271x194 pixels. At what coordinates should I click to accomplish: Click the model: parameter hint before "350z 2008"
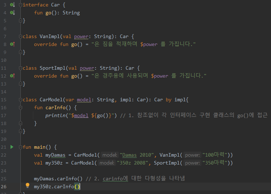pos(107,163)
